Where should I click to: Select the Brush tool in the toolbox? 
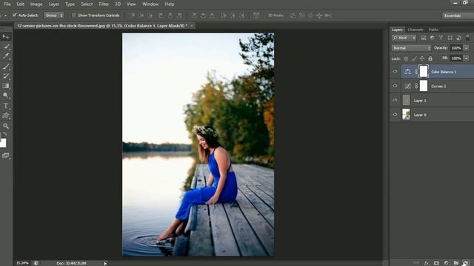6,66
